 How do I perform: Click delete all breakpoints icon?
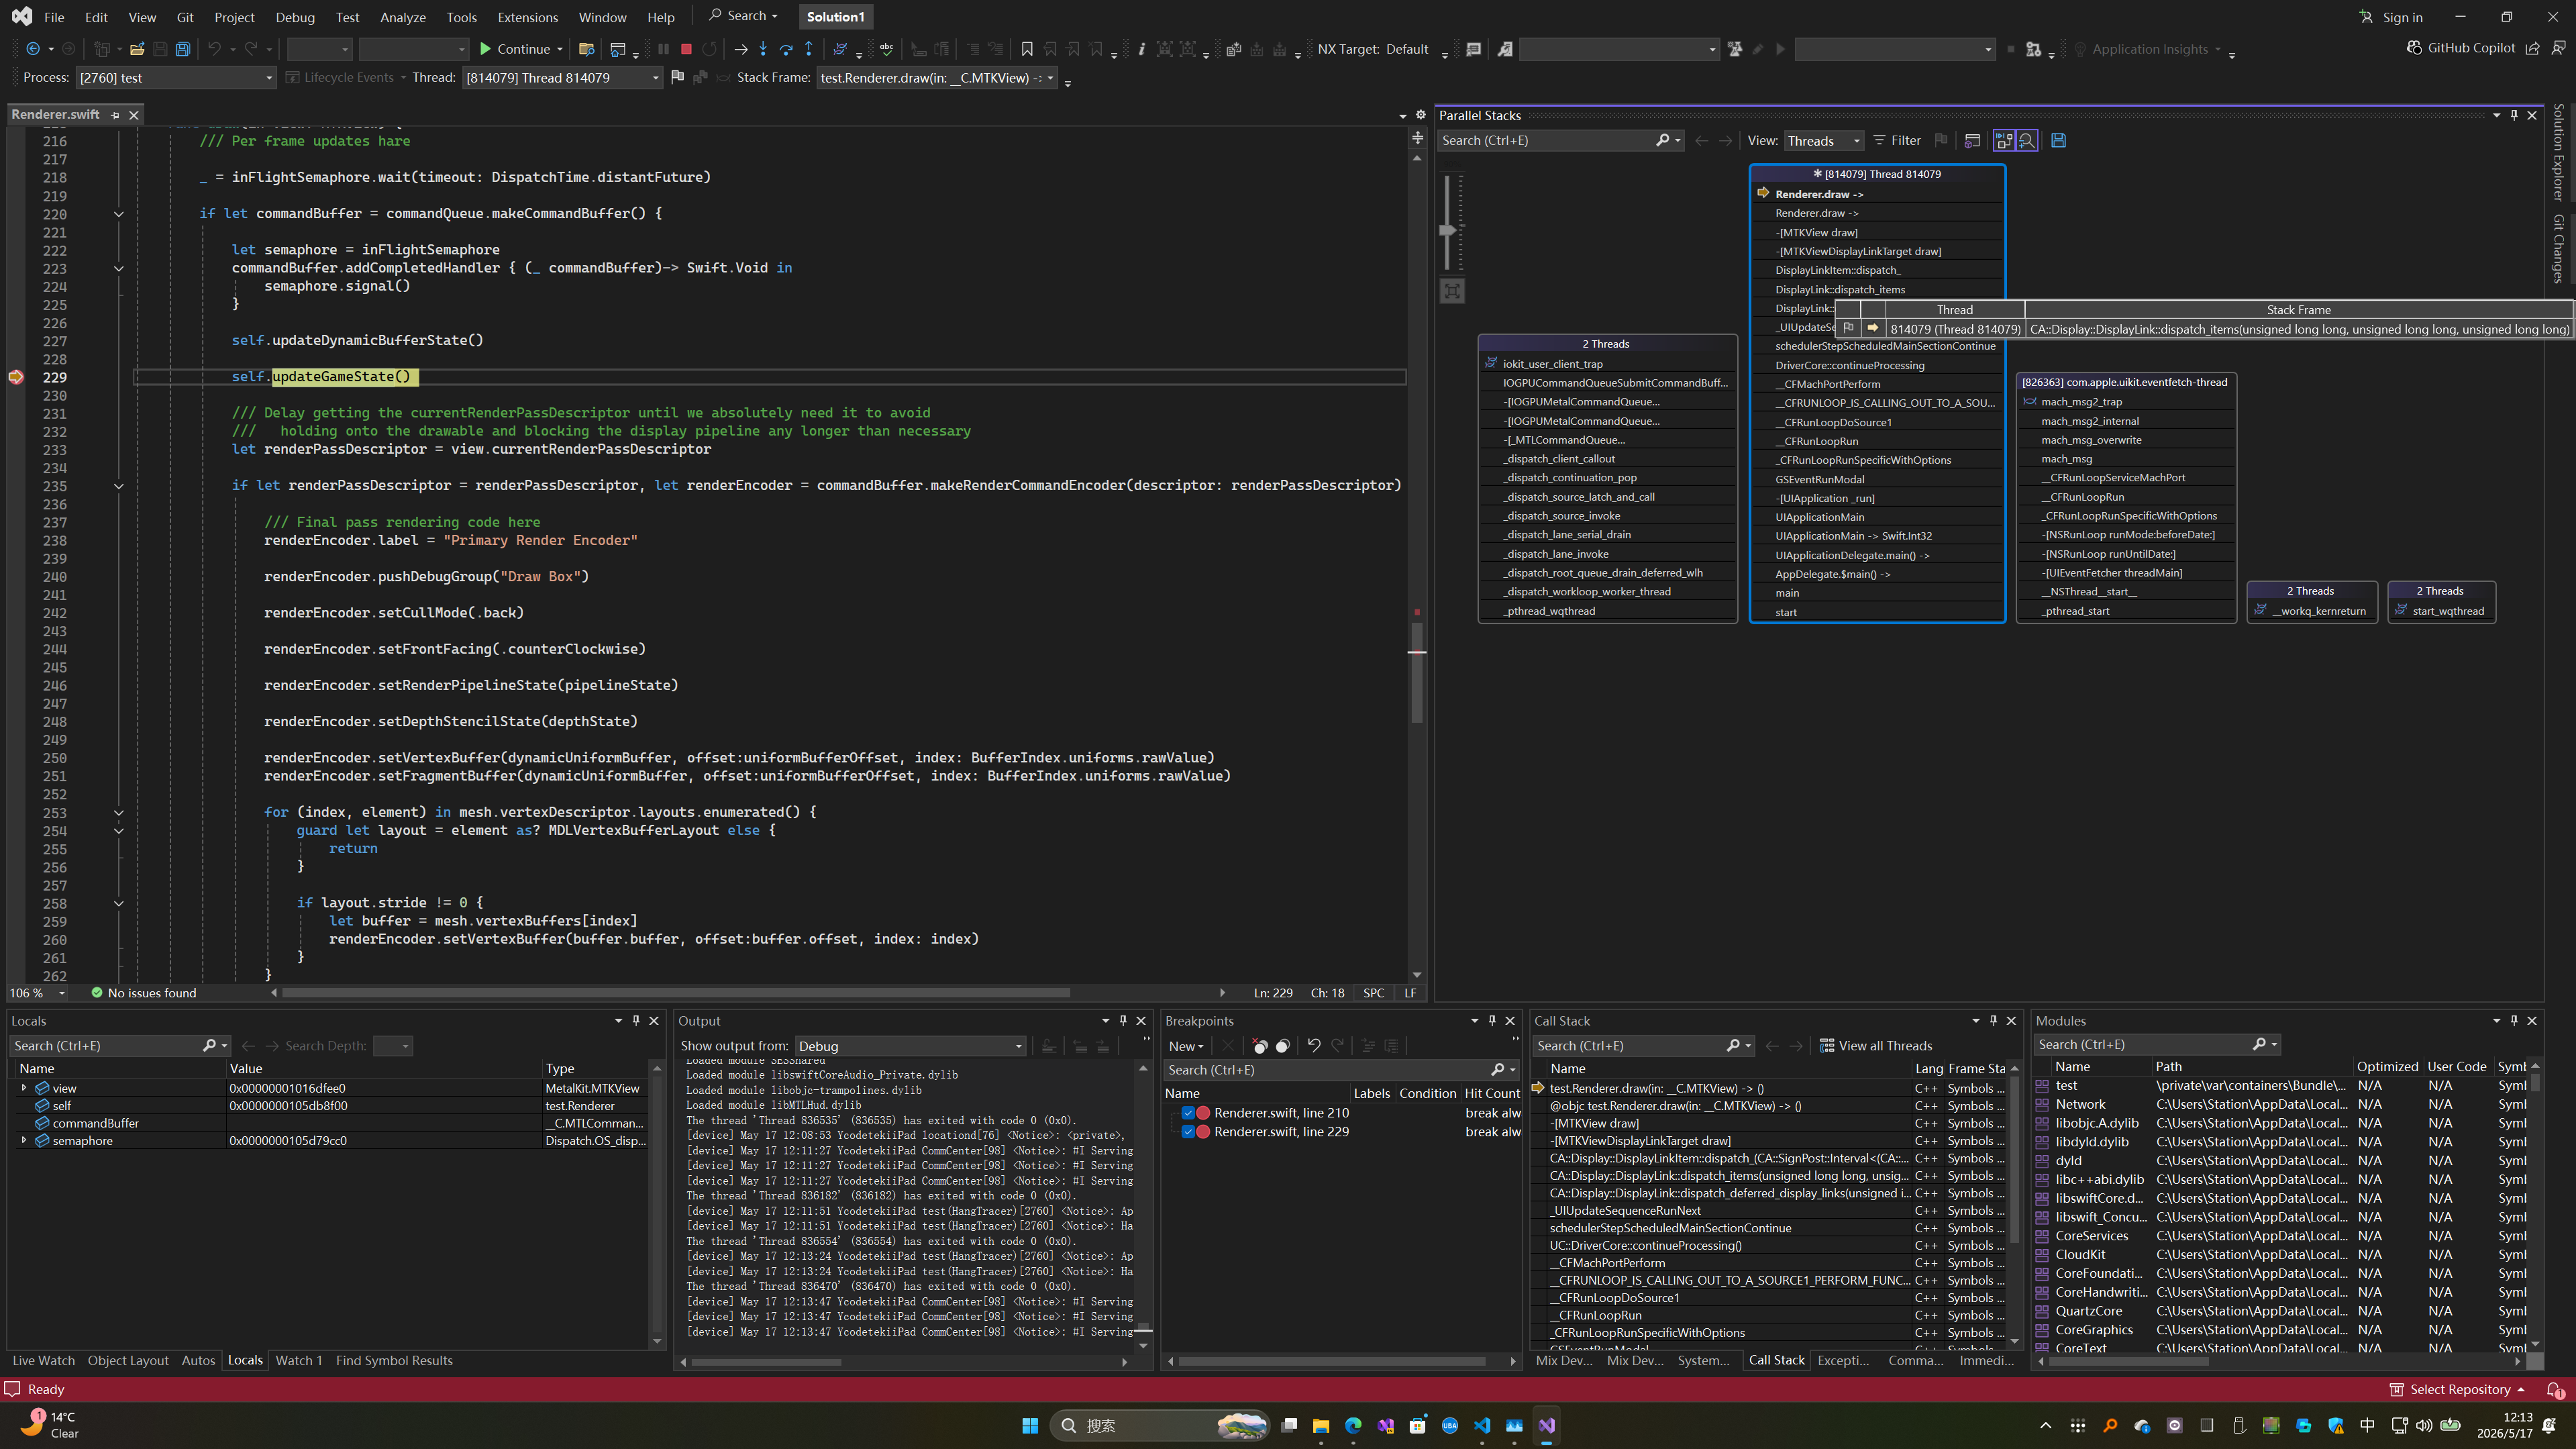1260,1046
